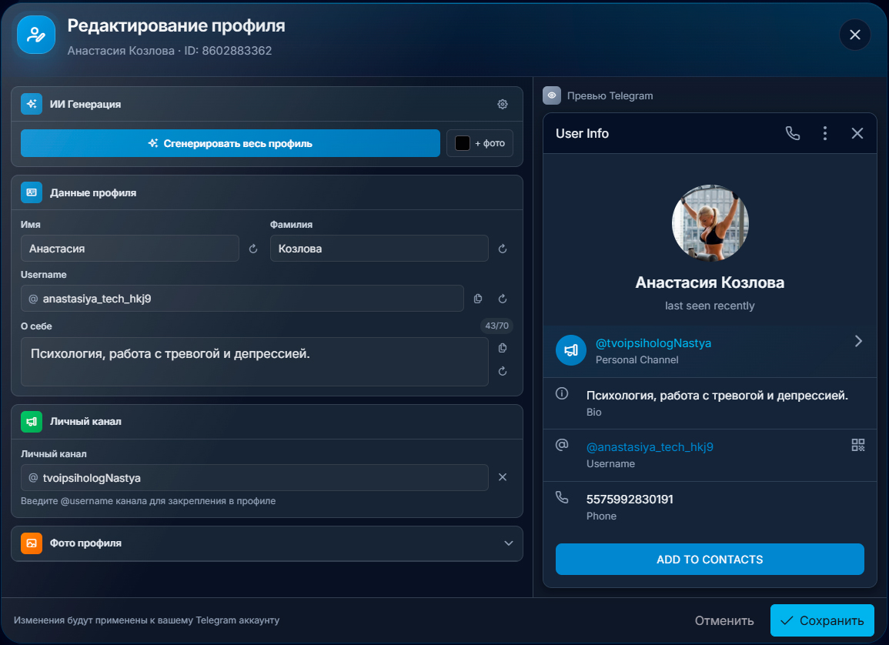This screenshot has height=645, width=889.
Task: Click the bio text in Telegram preview
Action: [x=717, y=396]
